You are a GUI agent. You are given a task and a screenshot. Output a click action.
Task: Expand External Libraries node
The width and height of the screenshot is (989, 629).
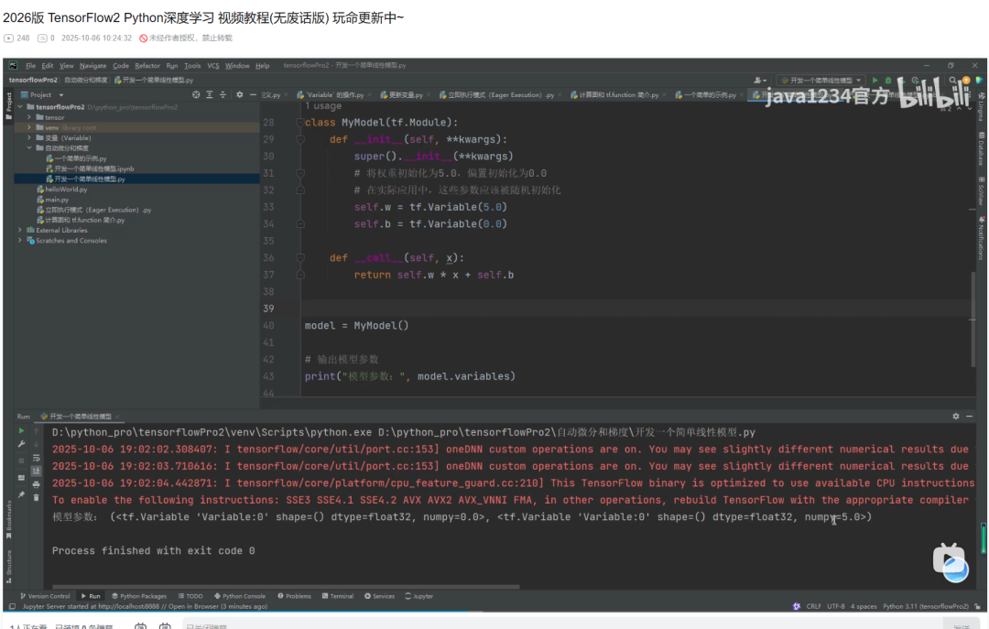pyautogui.click(x=20, y=231)
